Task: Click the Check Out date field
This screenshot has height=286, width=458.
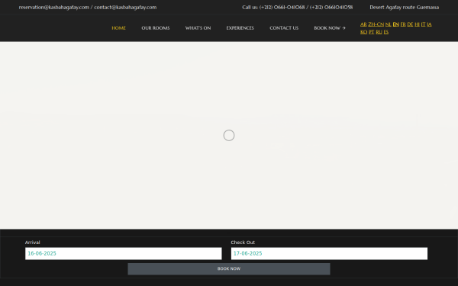Action: coord(329,253)
